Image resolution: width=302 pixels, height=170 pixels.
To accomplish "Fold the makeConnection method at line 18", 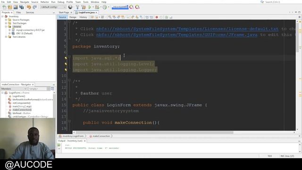I will click(x=69, y=121).
